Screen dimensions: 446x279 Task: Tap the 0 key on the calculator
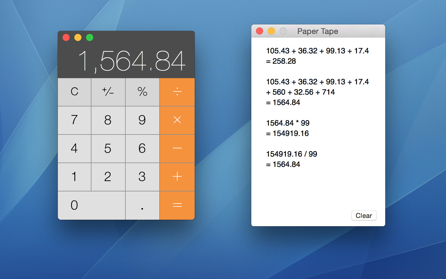point(91,205)
